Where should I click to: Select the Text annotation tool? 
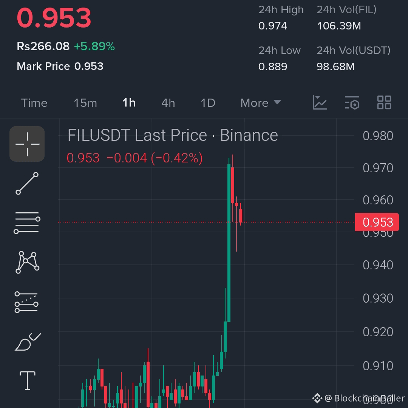click(27, 381)
